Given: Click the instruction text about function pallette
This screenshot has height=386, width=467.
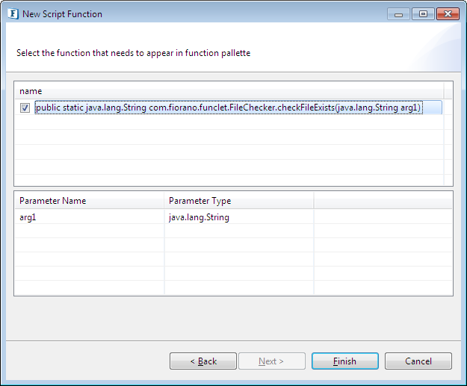Looking at the screenshot, I should (134, 53).
